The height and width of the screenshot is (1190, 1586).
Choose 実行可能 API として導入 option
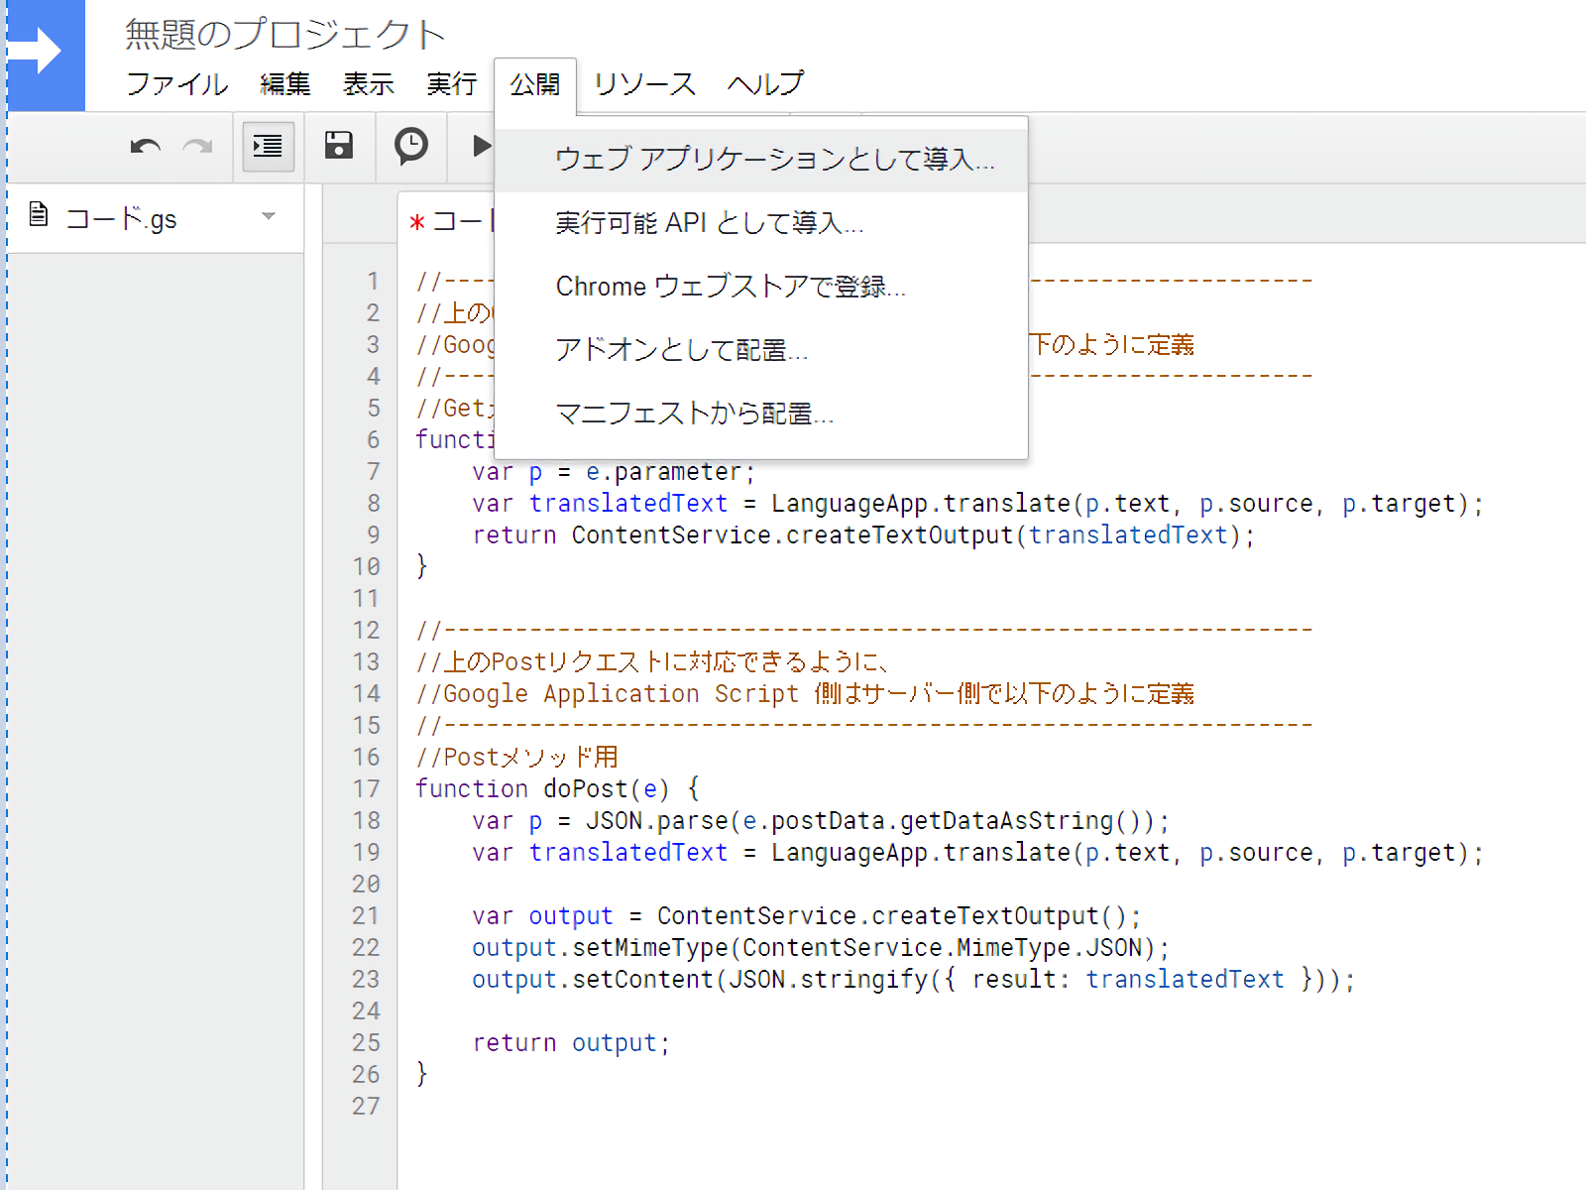tap(709, 223)
